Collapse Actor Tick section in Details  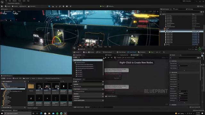click(170, 61)
